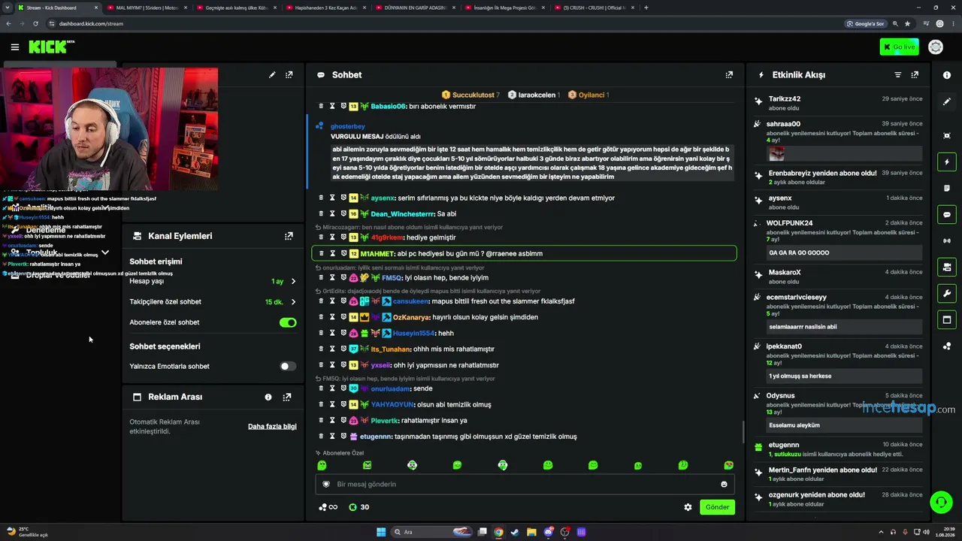This screenshot has height=541, width=962.
Task: Click username cansukeen in chat
Action: 410,301
